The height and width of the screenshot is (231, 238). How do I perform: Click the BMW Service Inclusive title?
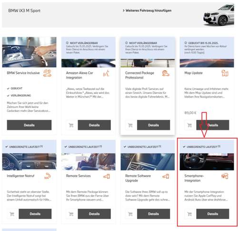coord(23,73)
